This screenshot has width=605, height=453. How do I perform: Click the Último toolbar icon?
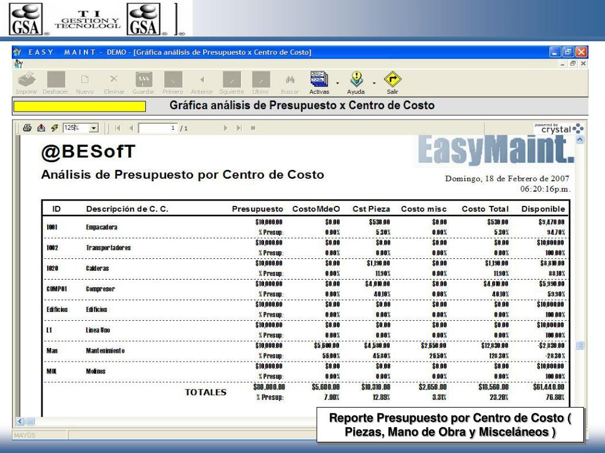pos(261,80)
